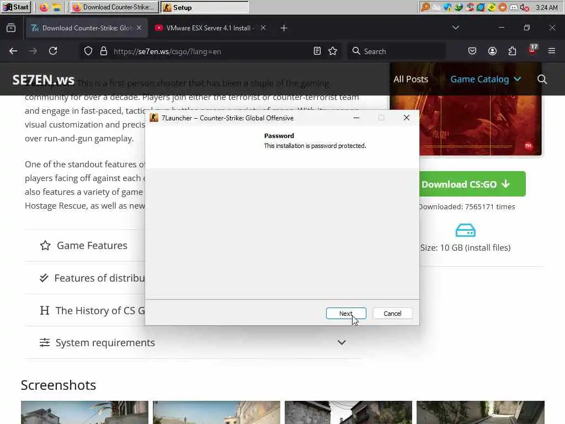This screenshot has width=565, height=424.
Task: Click the muted volume tray icon
Action: [524, 7]
